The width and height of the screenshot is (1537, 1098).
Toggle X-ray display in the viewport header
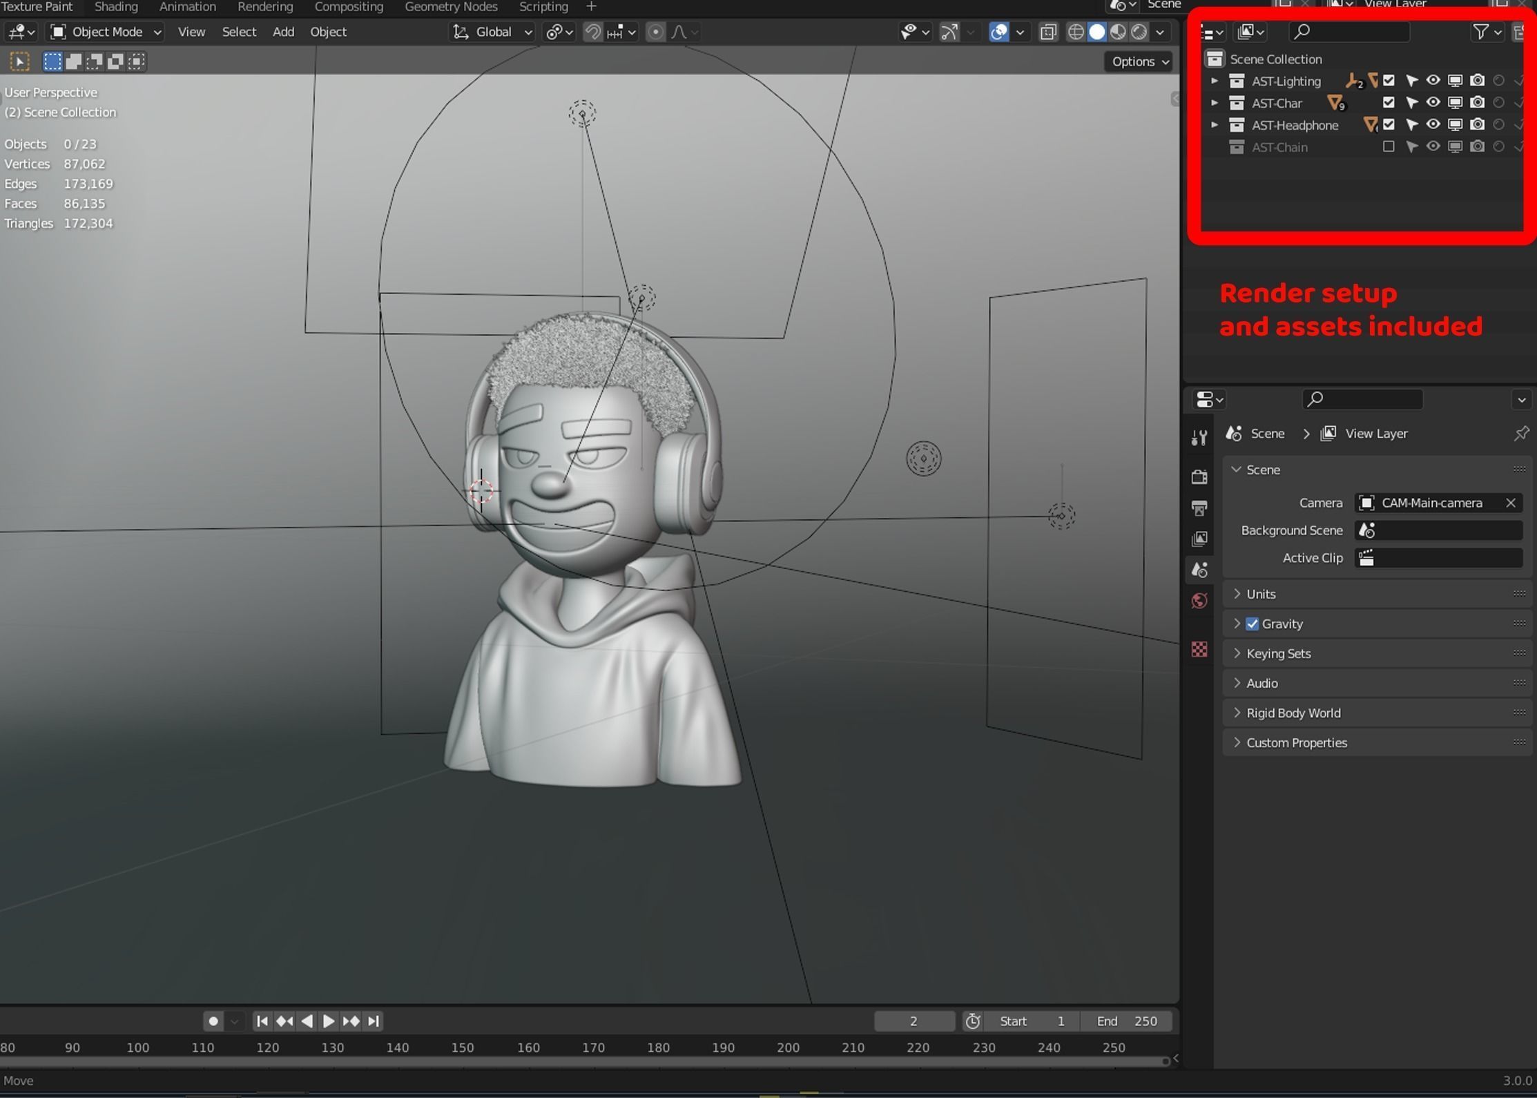tap(1048, 32)
